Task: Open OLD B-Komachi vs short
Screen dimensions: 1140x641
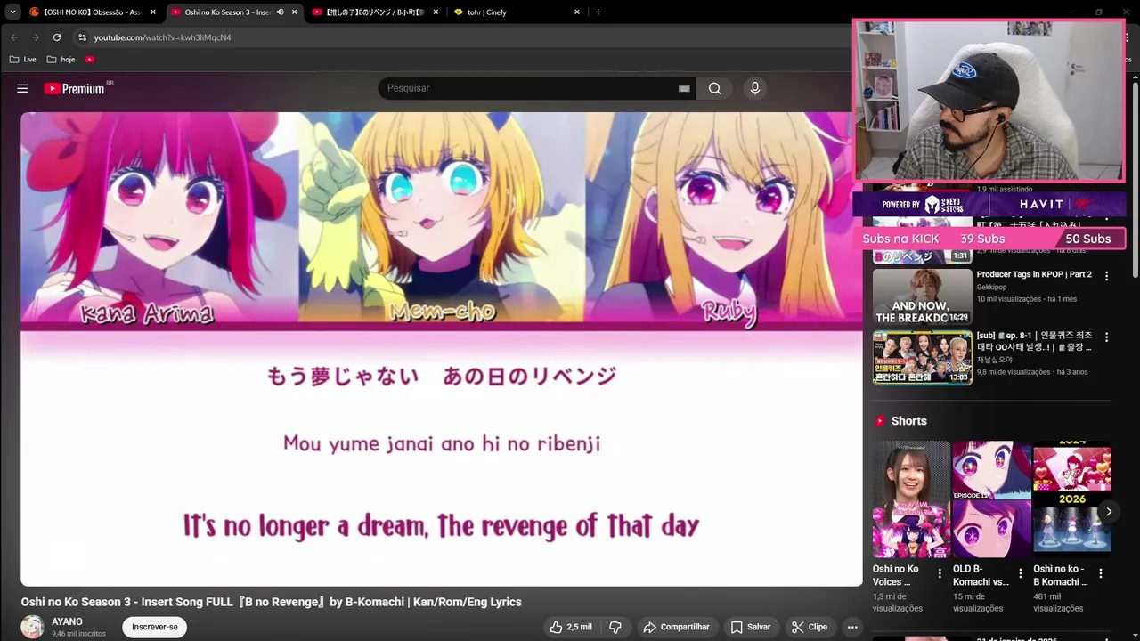Action: (991, 499)
